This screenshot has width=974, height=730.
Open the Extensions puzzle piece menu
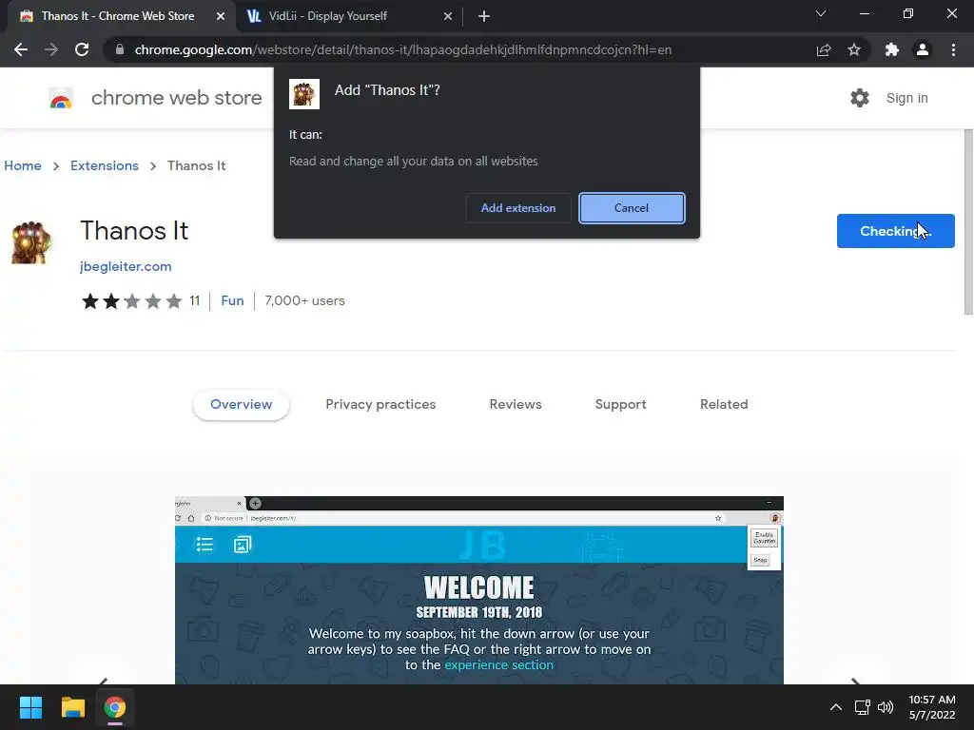click(x=892, y=49)
